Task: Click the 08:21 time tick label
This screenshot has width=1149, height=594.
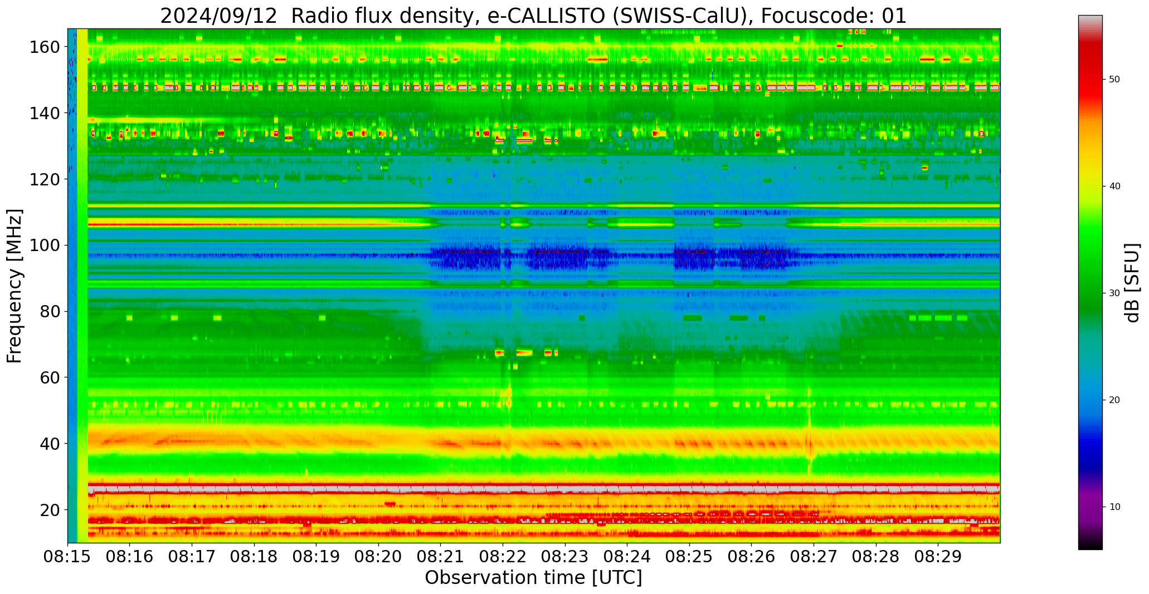Action: (x=440, y=556)
